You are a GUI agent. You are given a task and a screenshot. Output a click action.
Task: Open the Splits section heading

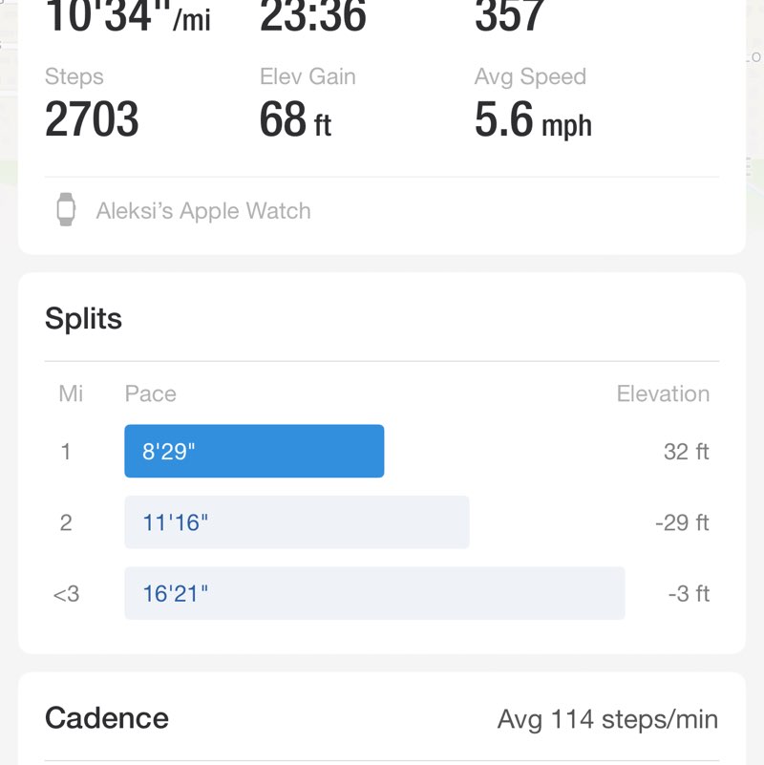pyautogui.click(x=84, y=318)
